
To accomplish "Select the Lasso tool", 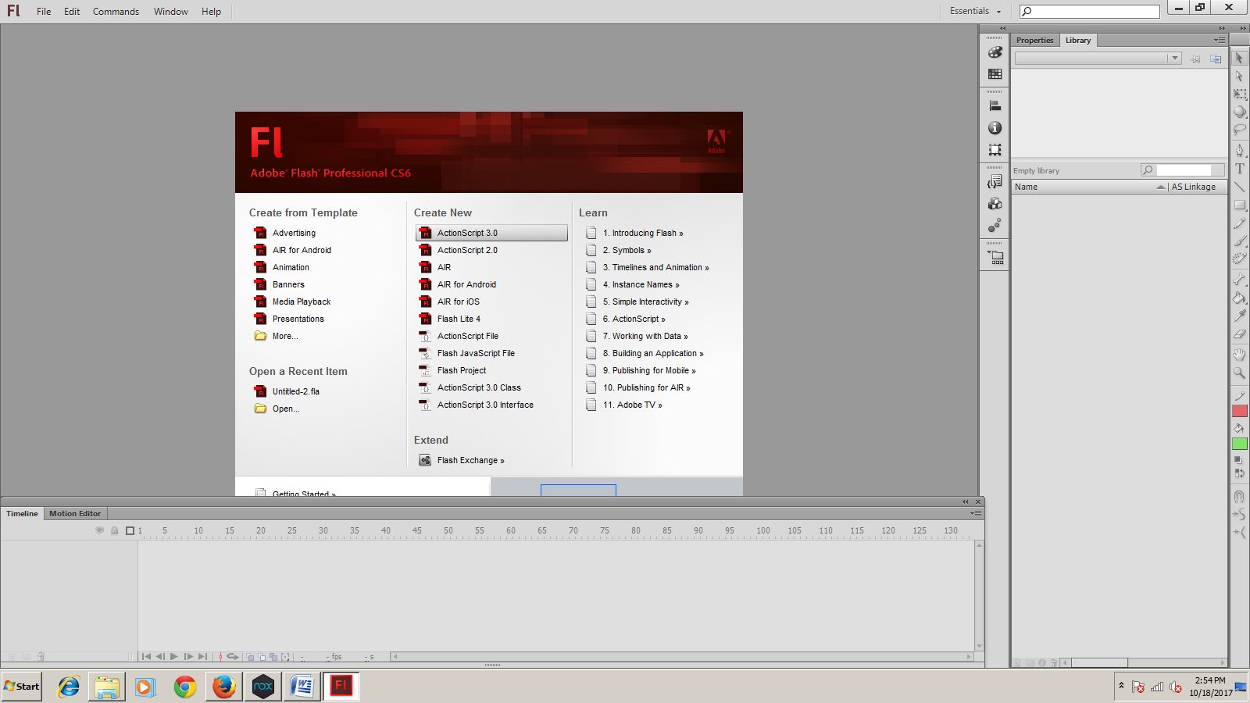I will [1240, 130].
